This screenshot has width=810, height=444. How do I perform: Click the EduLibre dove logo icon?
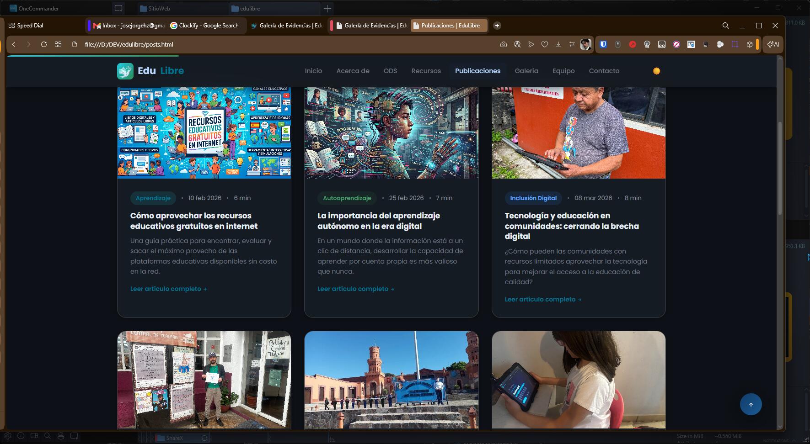click(x=125, y=71)
